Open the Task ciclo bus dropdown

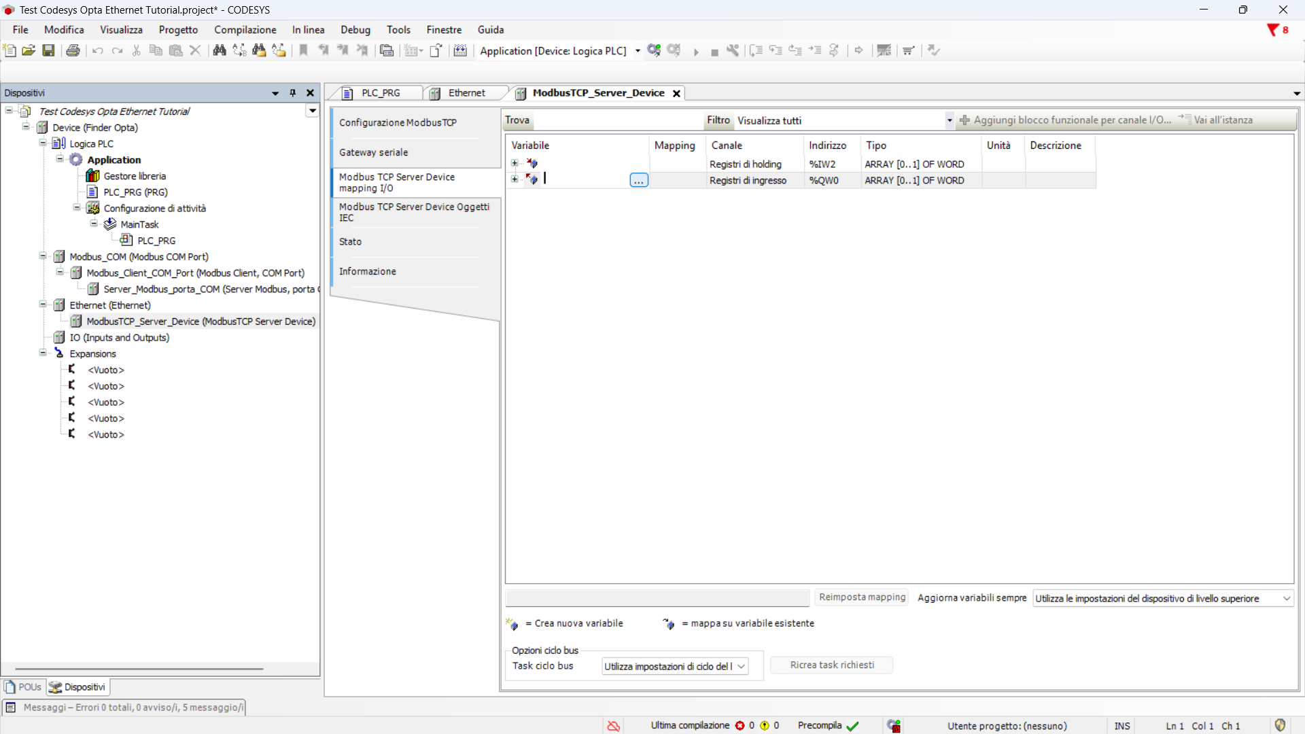742,667
